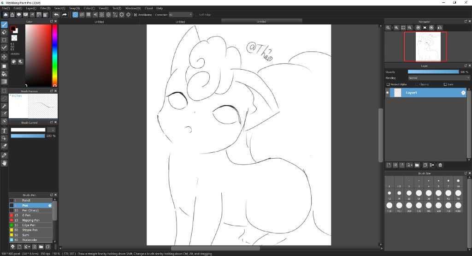Click the layer Opacity slider
Viewport: 472px width, 256px height.
point(433,71)
